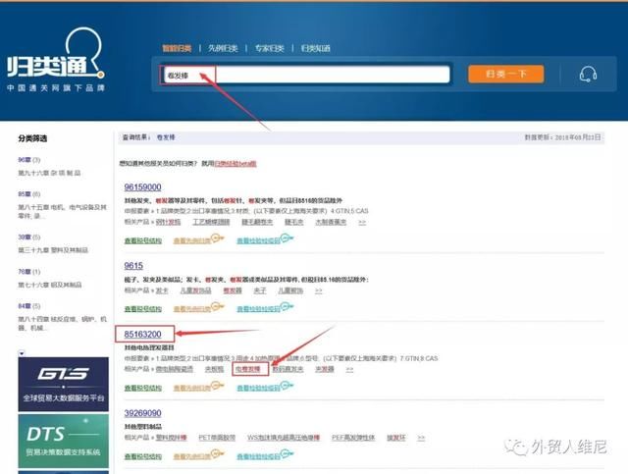Click teal bubble icon in 9615 row
The height and width of the screenshot is (474, 628).
pos(287,307)
